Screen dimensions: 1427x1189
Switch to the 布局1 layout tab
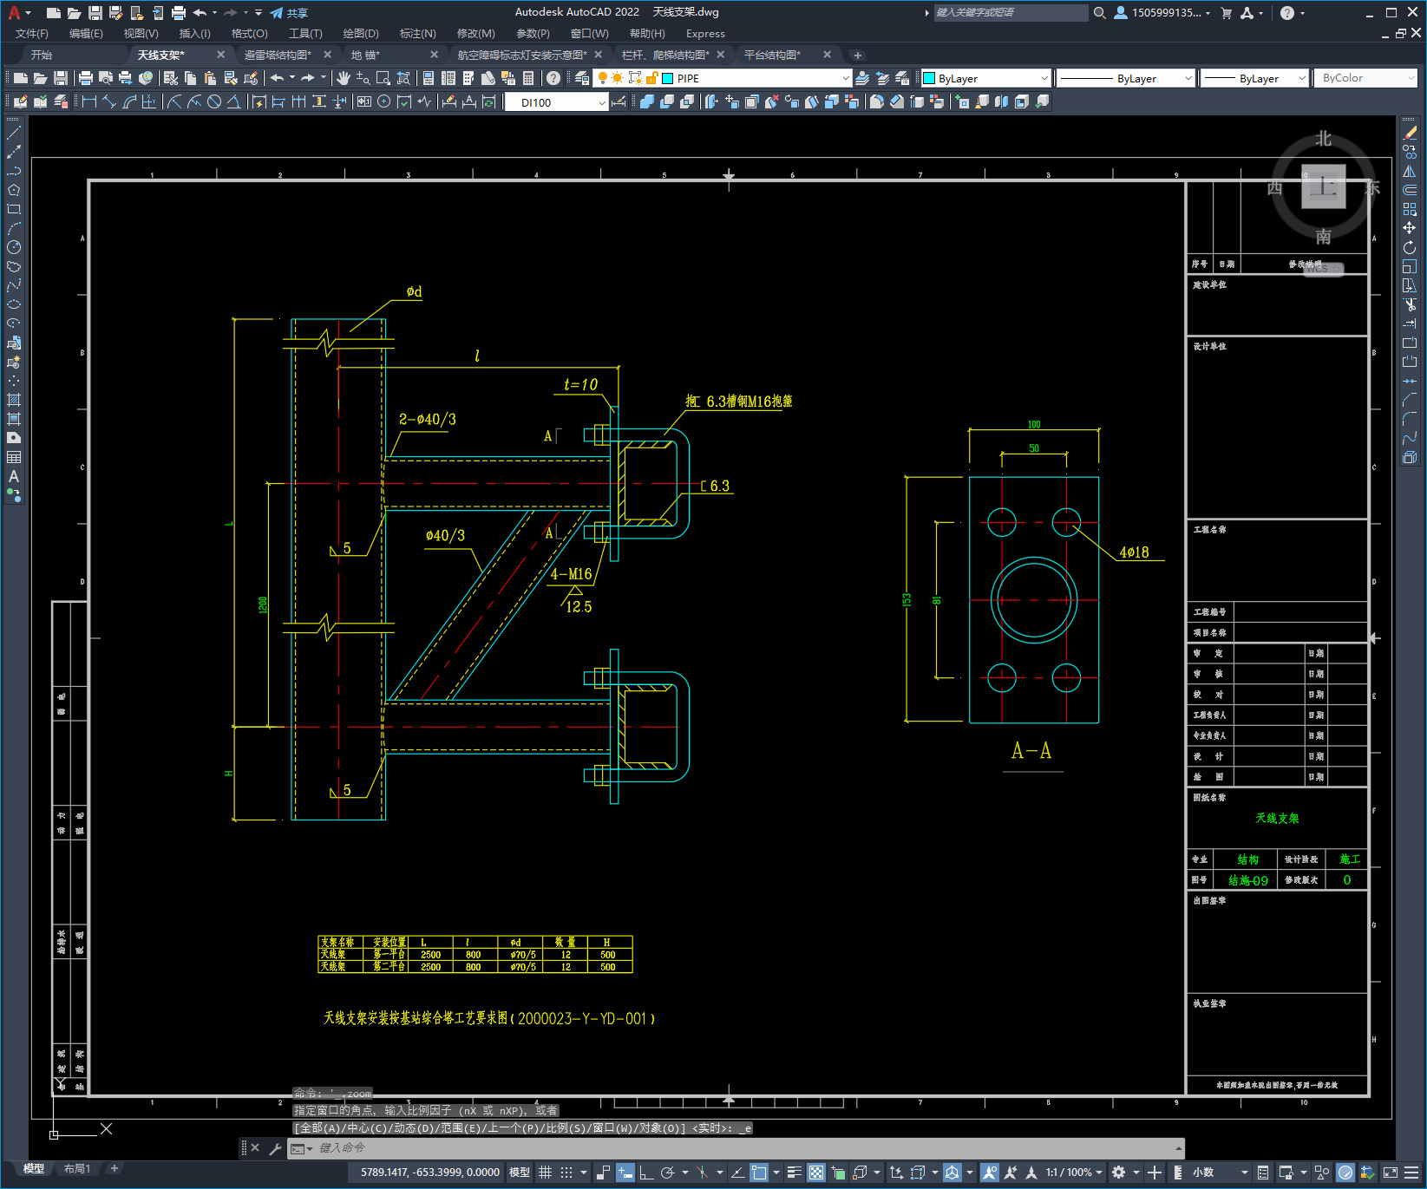77,1168
